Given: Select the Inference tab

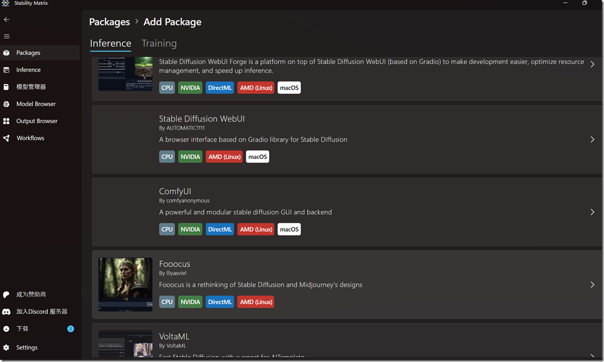Looking at the screenshot, I should [110, 43].
